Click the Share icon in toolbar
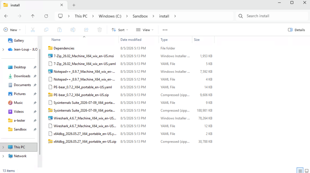This screenshot has height=173, width=310. 86,30
